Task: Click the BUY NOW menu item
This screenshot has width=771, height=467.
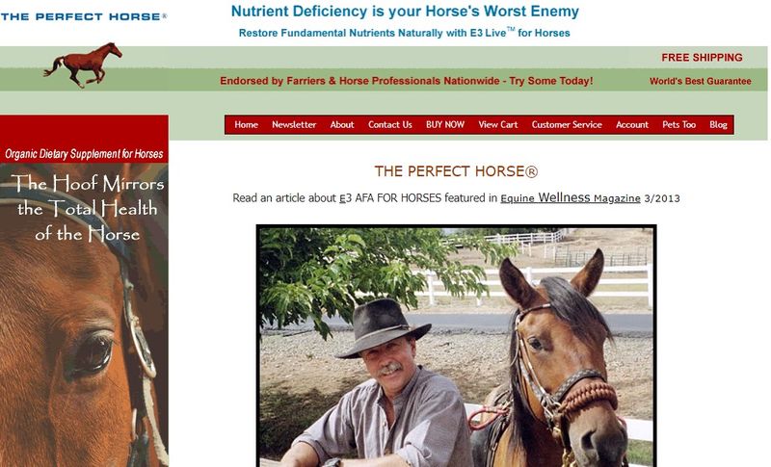Action: click(x=445, y=125)
